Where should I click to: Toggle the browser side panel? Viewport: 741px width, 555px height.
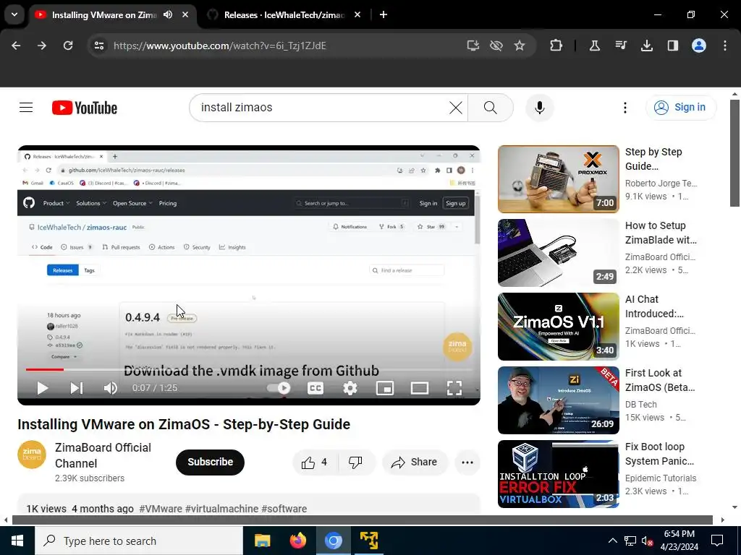[672, 46]
